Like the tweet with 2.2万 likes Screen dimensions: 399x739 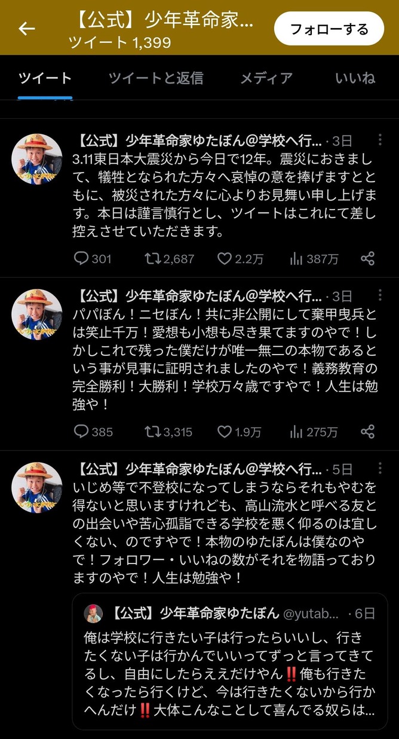pyautogui.click(x=239, y=258)
